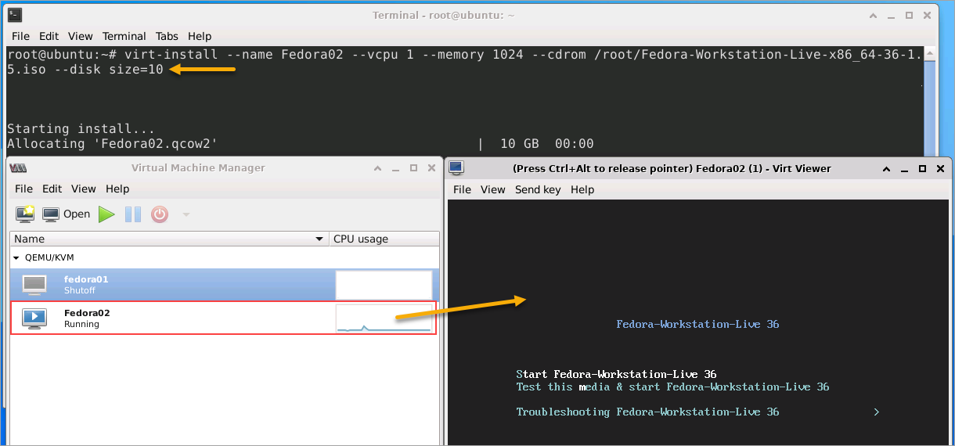The height and width of the screenshot is (446, 955).
Task: Click the Fedora02 running monitor icon
Action: pyautogui.click(x=34, y=318)
